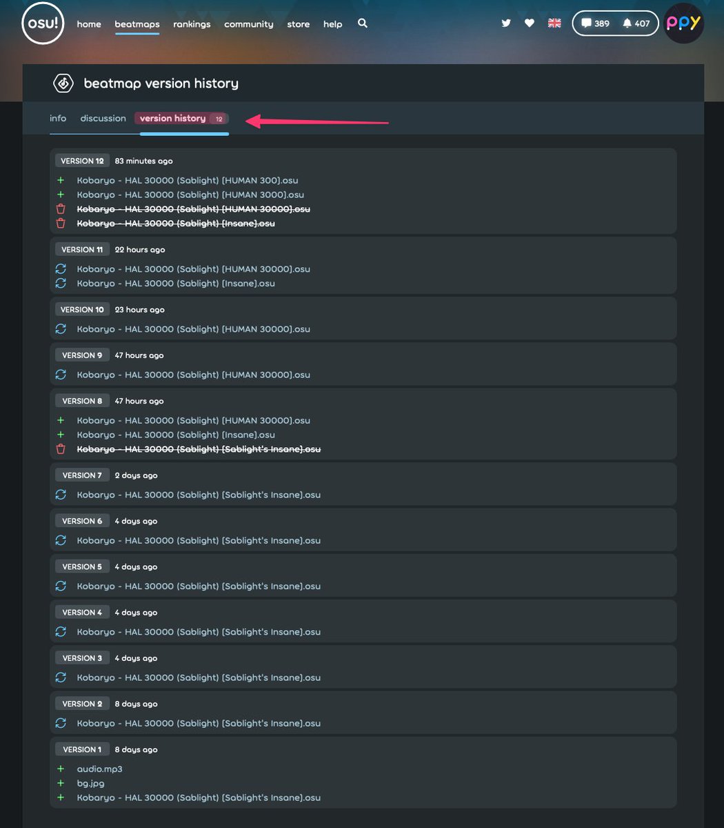Open the Twitter bird icon
The image size is (724, 828).
point(506,23)
